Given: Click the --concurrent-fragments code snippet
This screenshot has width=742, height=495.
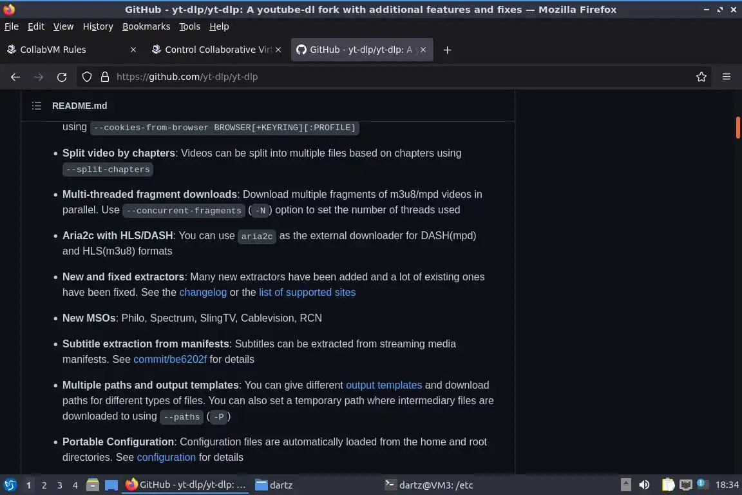Looking at the screenshot, I should point(184,211).
